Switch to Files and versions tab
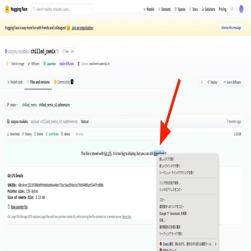This screenshot has width=251, height=251. 38,82
